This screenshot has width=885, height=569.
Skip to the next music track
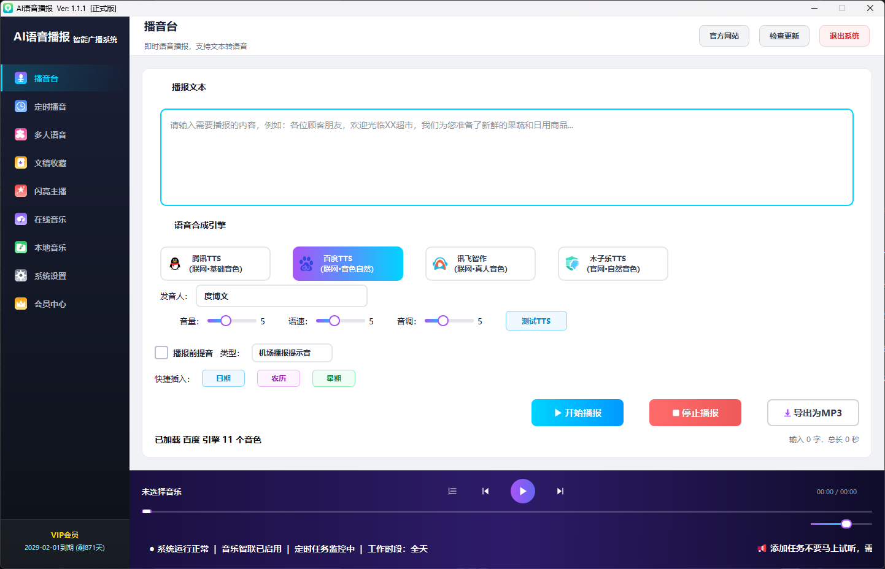click(560, 491)
